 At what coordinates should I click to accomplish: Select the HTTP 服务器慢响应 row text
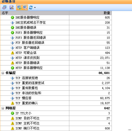click(29, 68)
